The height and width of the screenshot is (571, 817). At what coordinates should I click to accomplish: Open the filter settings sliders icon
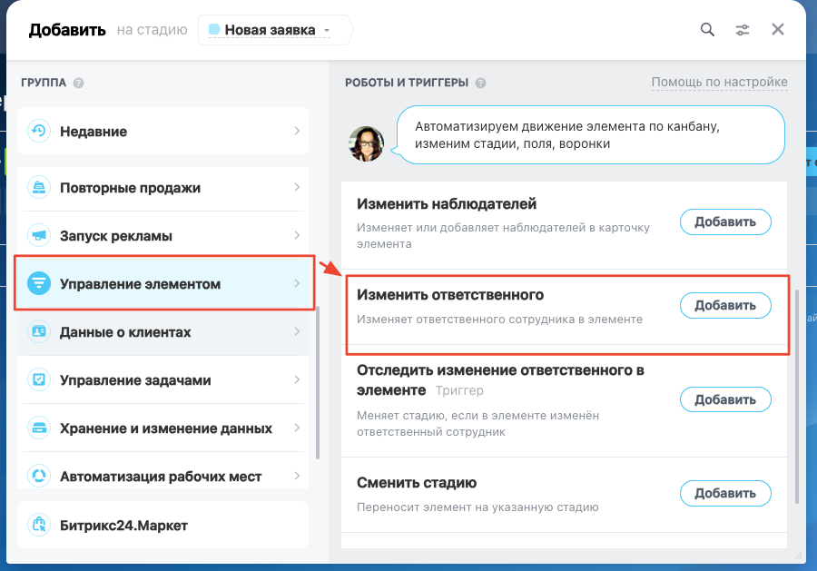click(x=743, y=29)
